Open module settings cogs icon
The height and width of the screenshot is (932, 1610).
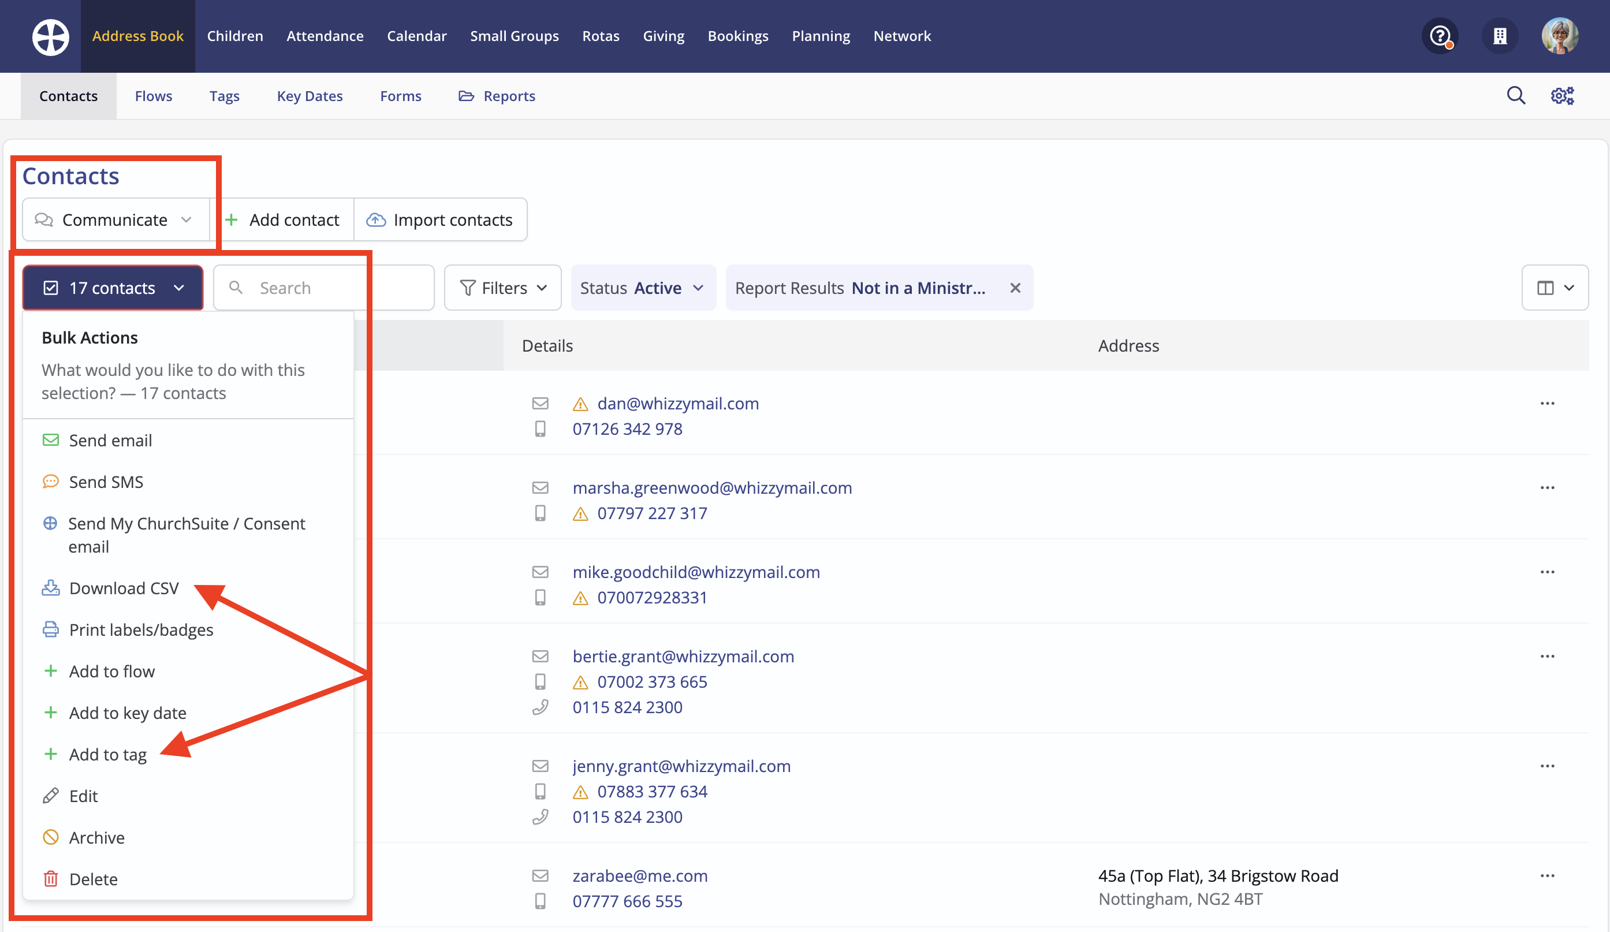(1562, 96)
